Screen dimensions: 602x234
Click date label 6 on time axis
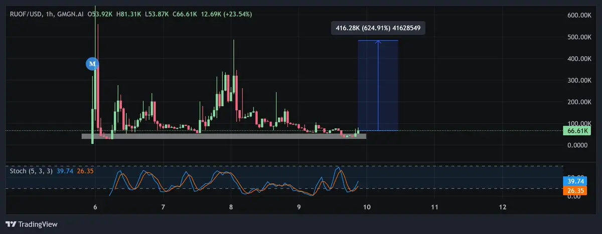tap(95, 207)
